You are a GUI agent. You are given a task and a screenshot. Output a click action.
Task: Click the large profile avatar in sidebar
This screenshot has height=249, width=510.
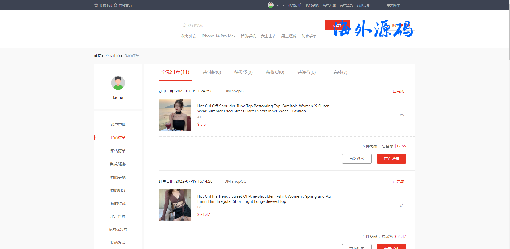118,83
